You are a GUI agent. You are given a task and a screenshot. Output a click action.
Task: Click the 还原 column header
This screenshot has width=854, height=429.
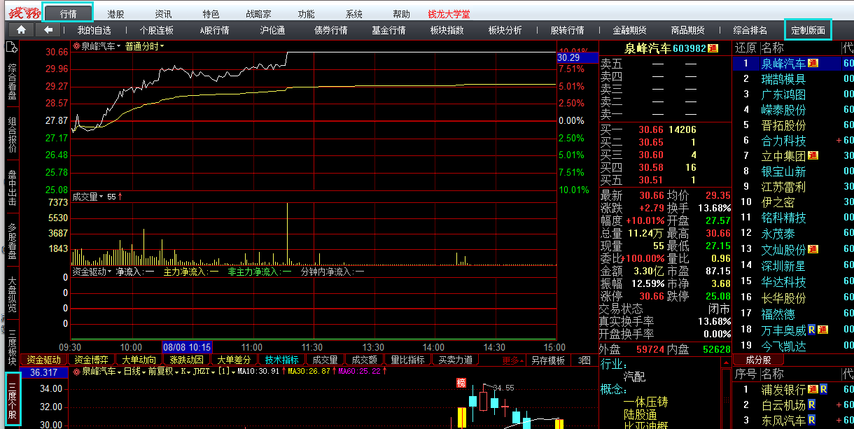(745, 48)
